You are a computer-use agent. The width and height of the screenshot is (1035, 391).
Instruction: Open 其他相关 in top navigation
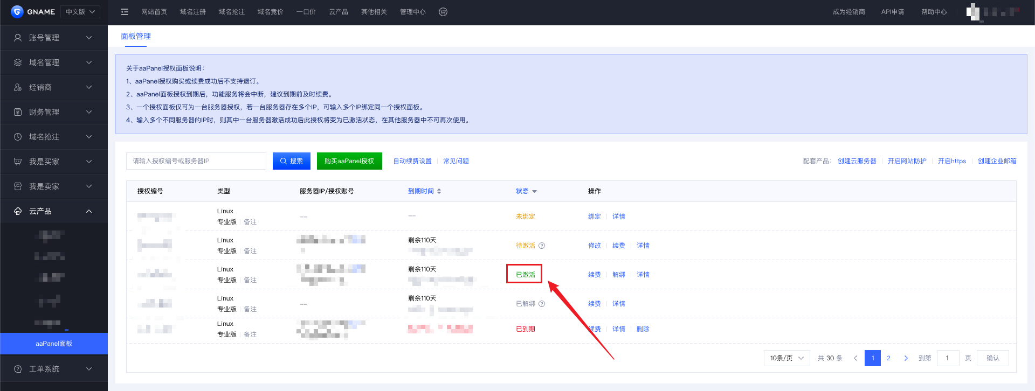click(x=374, y=12)
